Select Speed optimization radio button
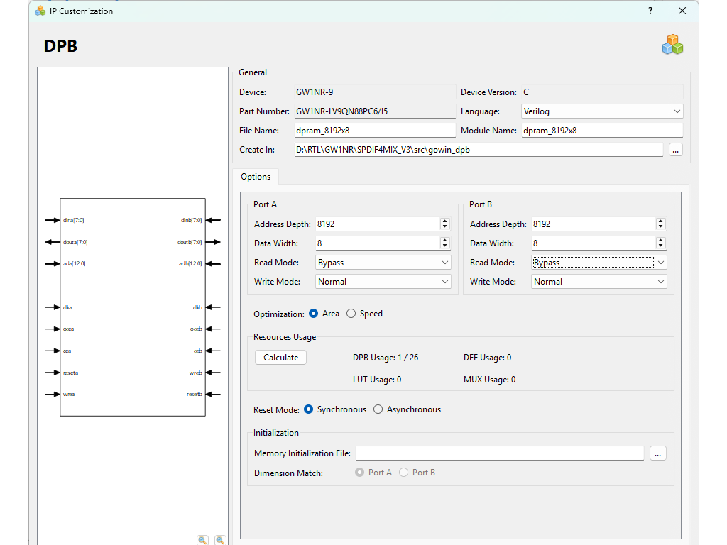Viewport: 727px width, 545px height. point(351,314)
